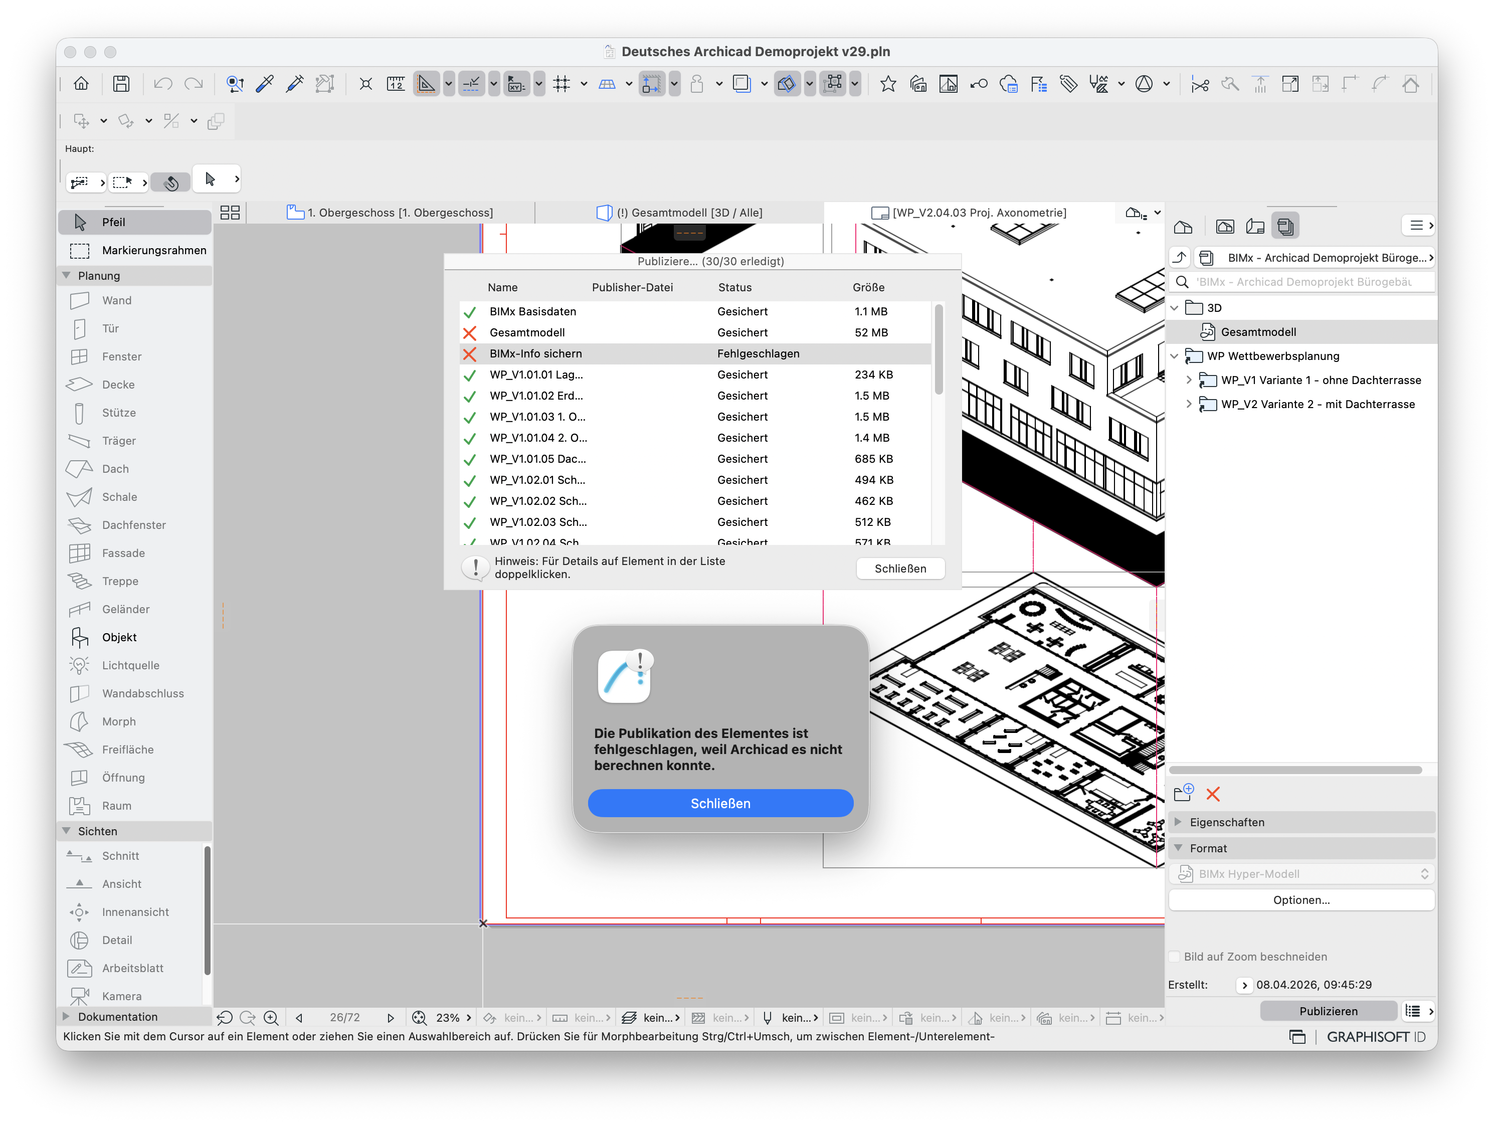Expand the Dokumentation toolbox group
The height and width of the screenshot is (1125, 1494).
point(66,1017)
